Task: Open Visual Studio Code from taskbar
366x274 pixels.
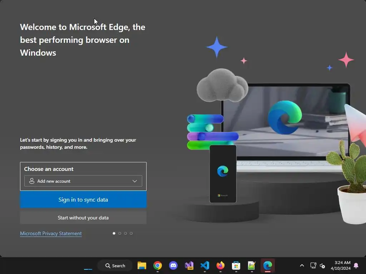Action: click(x=205, y=265)
